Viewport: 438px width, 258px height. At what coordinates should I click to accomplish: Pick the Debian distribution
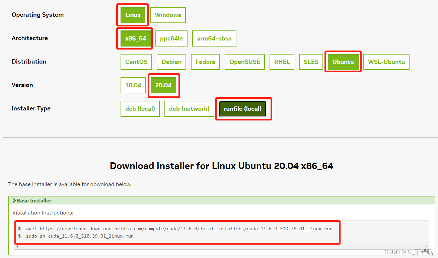point(171,62)
